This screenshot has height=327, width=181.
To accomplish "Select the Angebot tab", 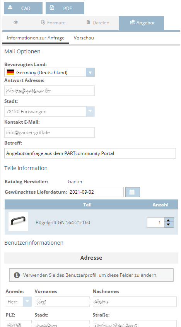I will click(141, 23).
